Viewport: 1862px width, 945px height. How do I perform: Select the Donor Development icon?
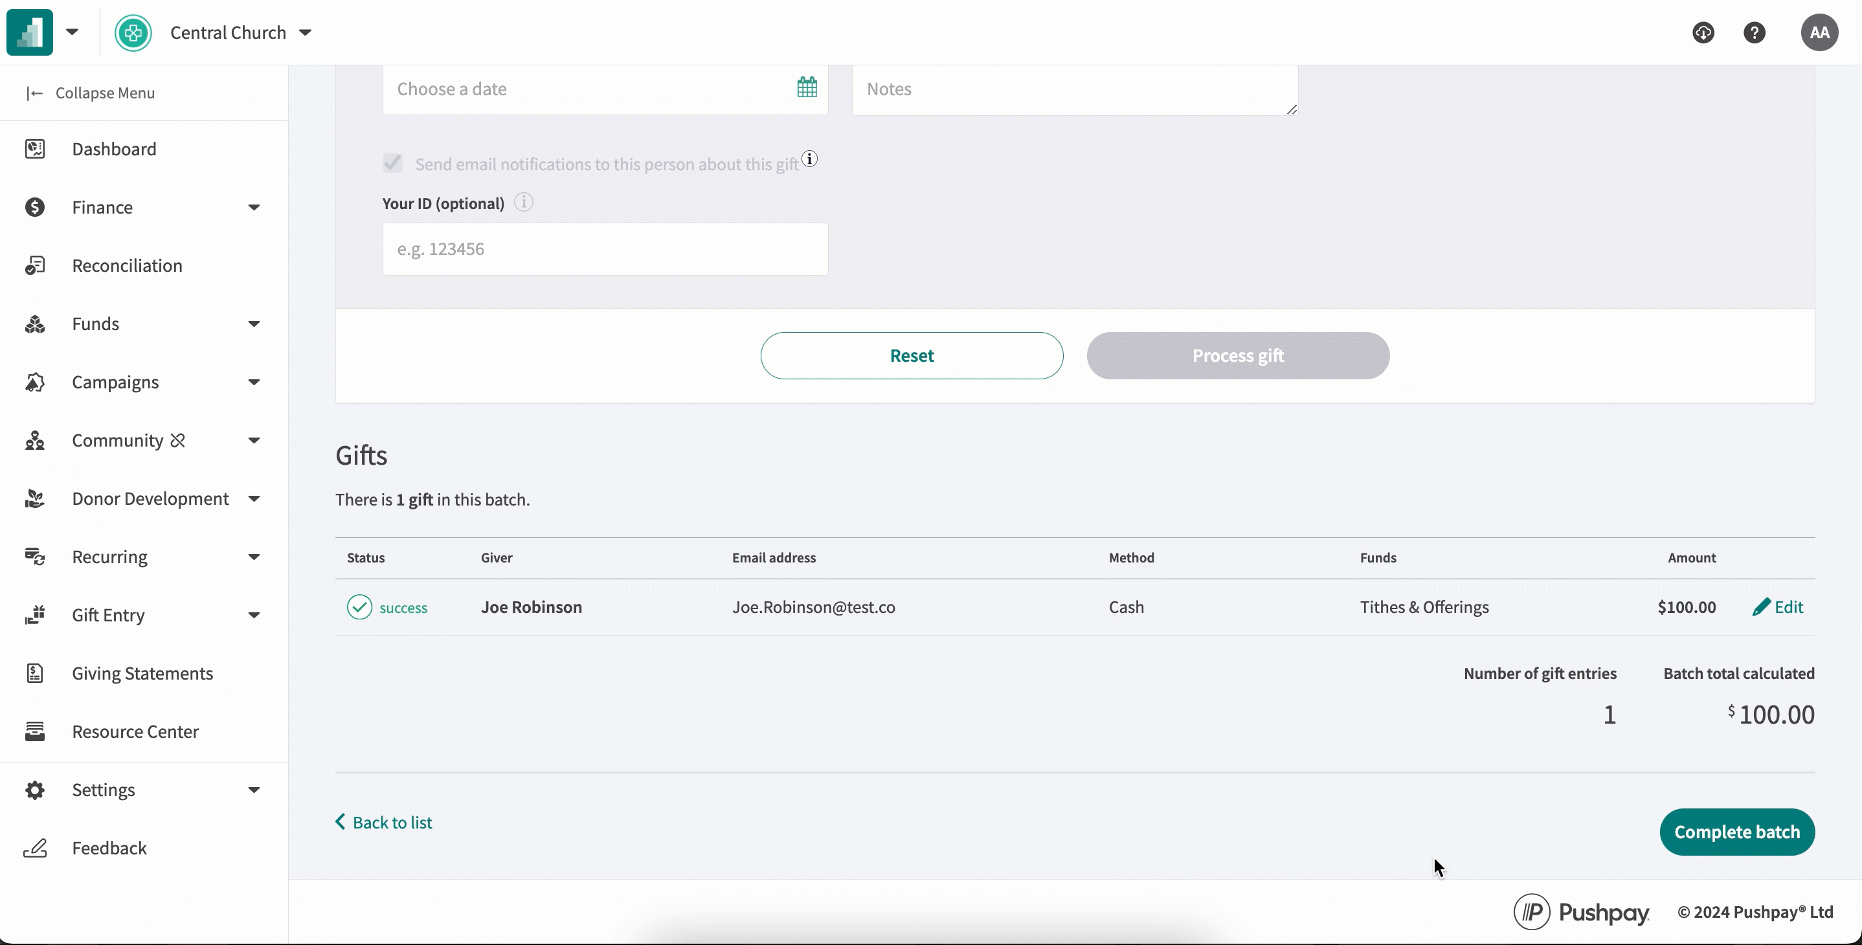pos(34,498)
